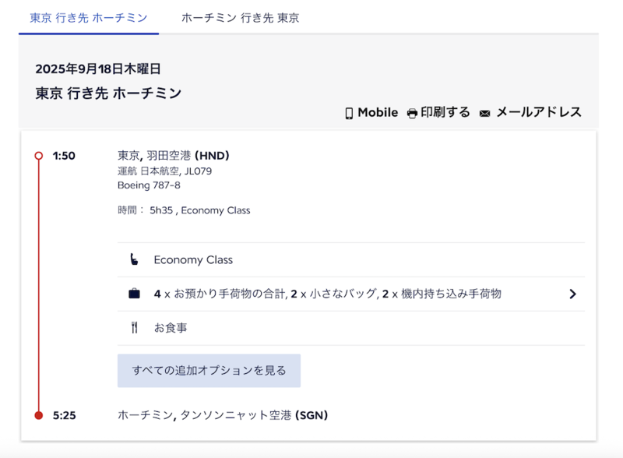Select the Economy Class row

pyautogui.click(x=351, y=259)
